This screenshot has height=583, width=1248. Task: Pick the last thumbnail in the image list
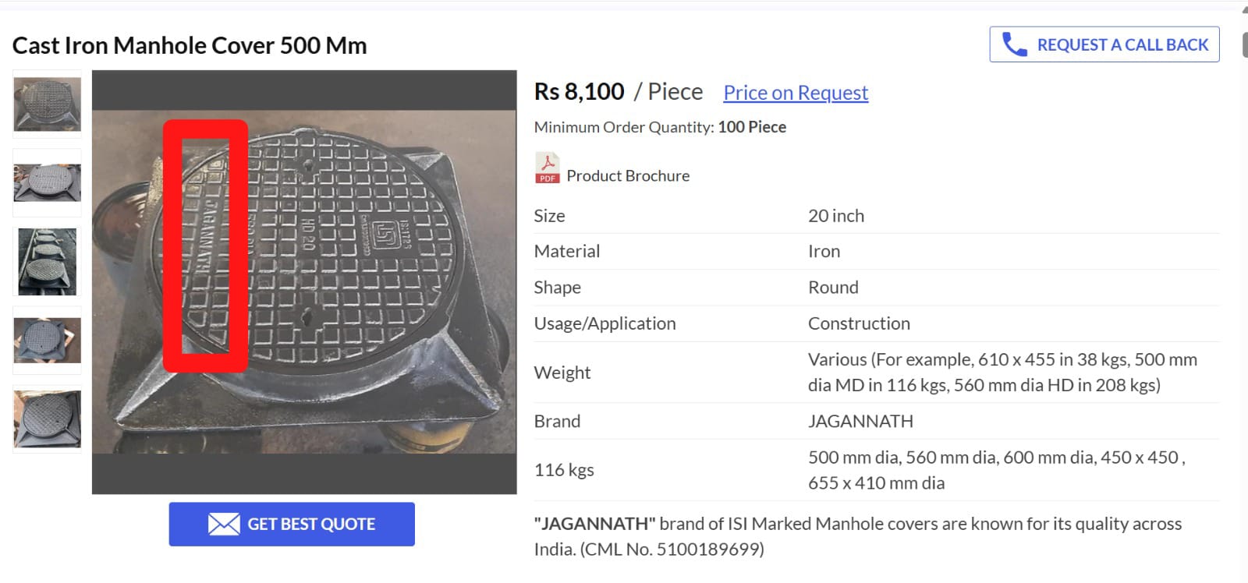[x=47, y=419]
